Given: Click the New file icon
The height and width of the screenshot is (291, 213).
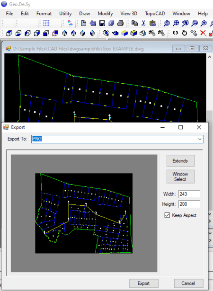Looking at the screenshot, I should [84, 23].
